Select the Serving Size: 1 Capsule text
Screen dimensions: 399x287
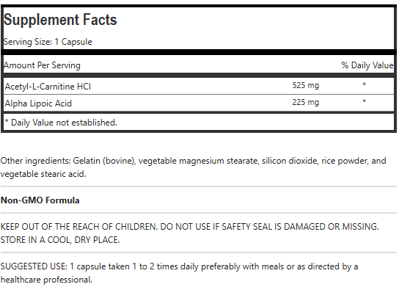point(48,42)
